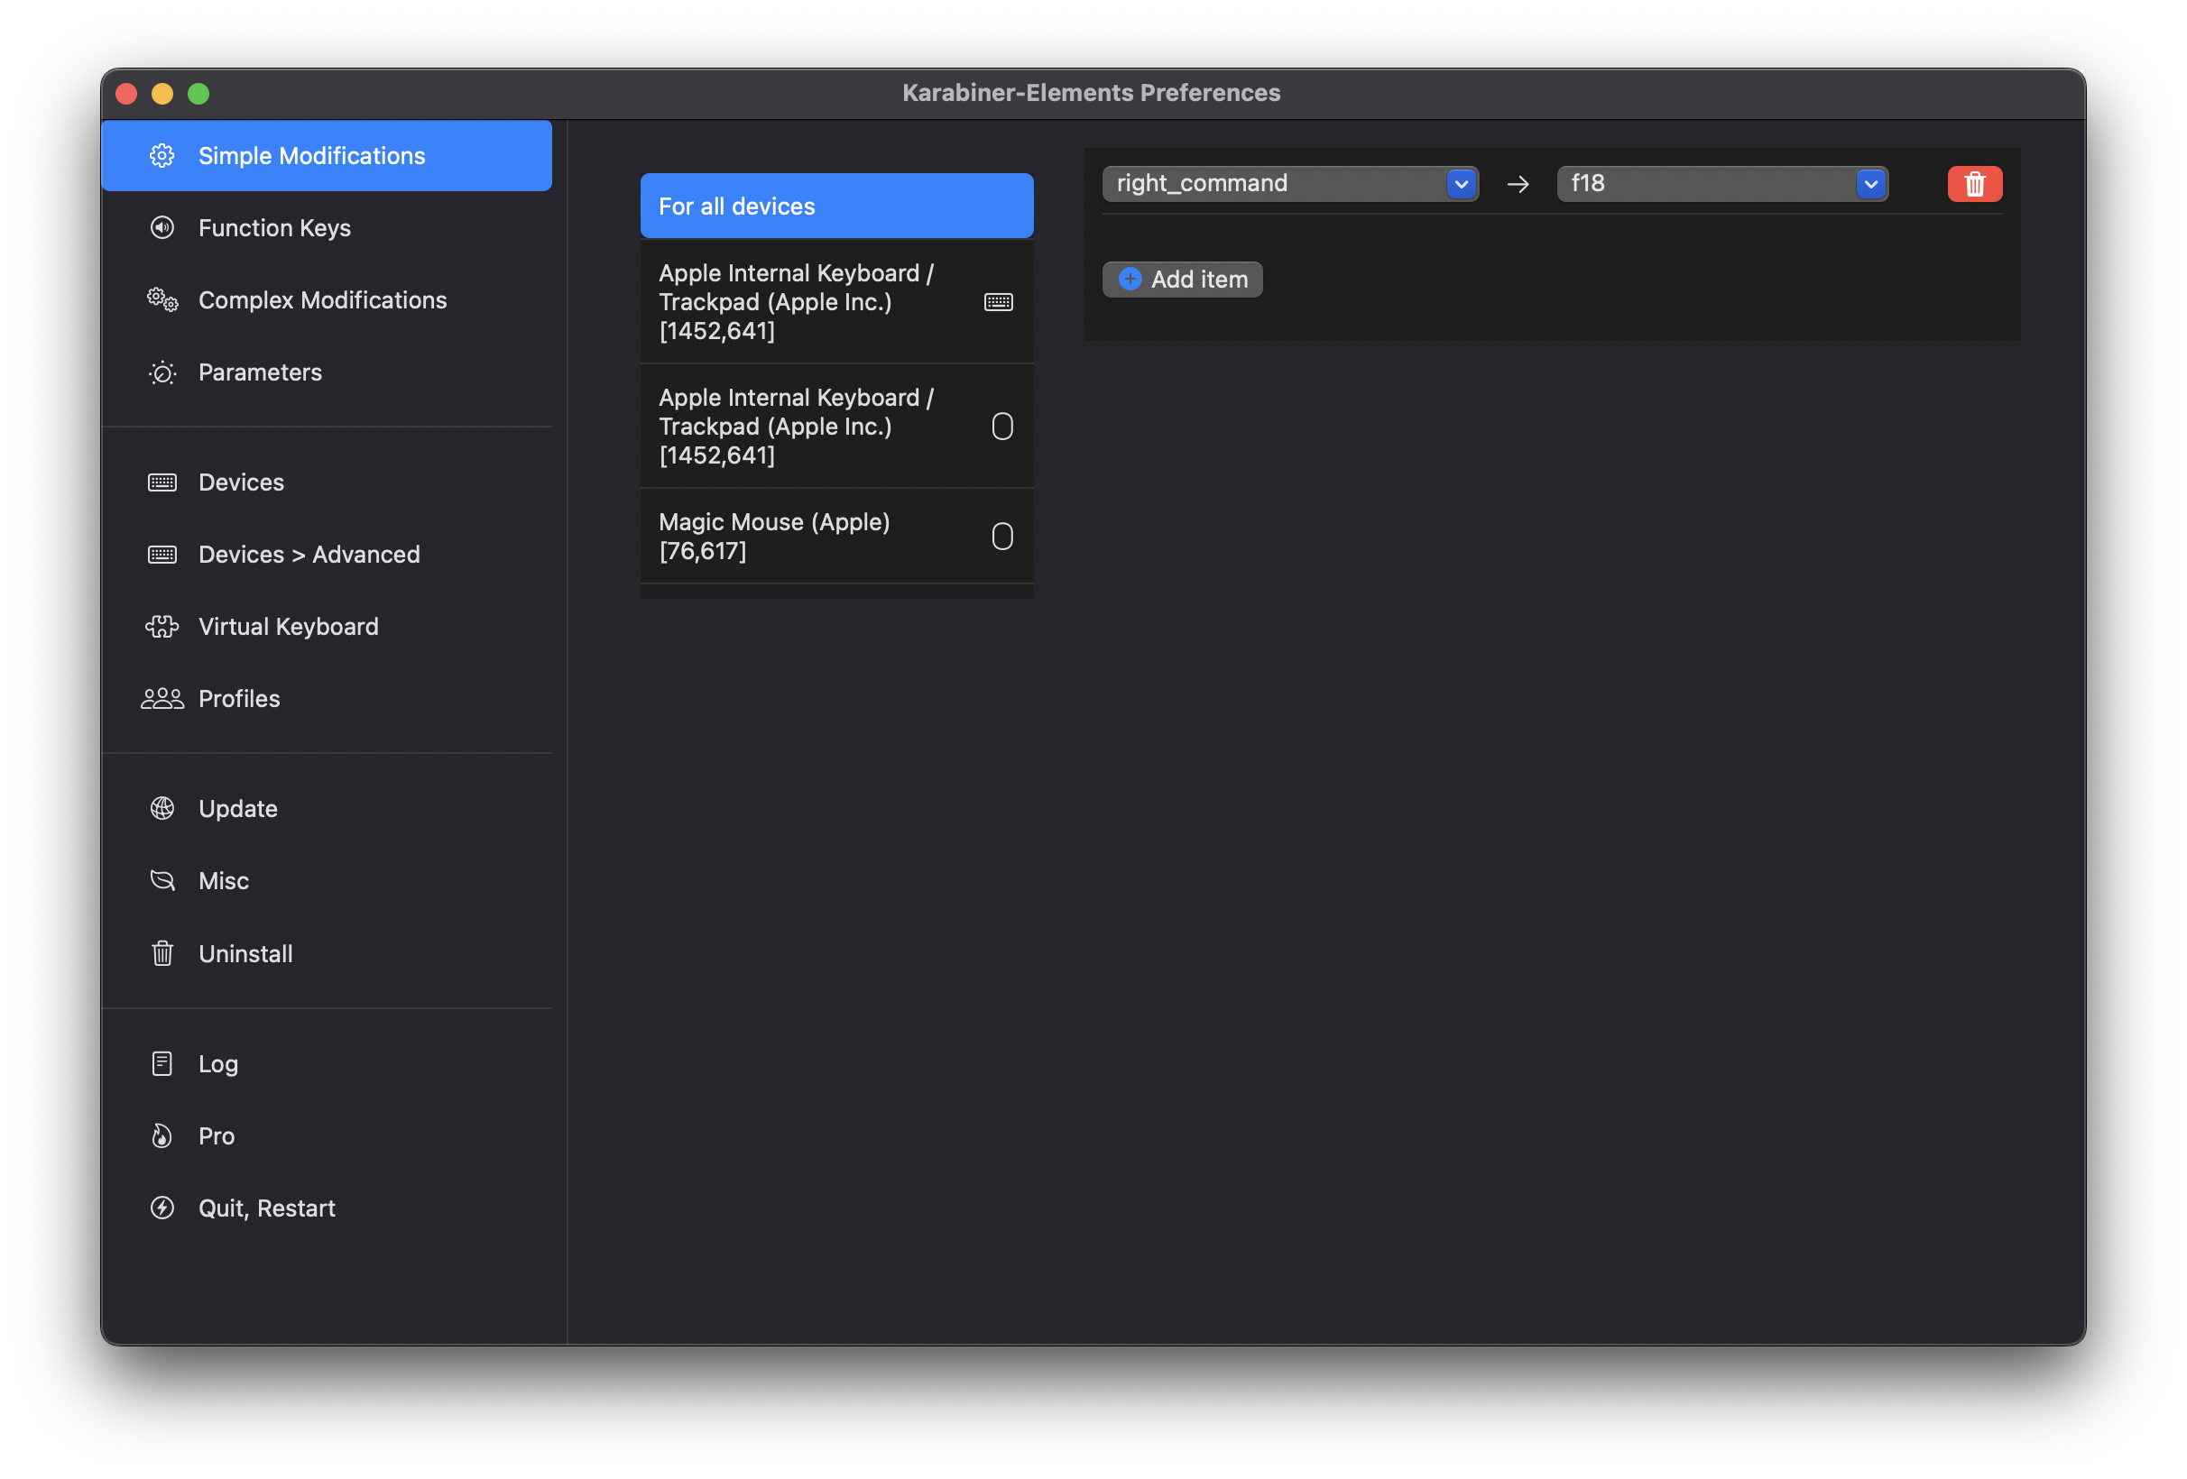Click the Quit, Restart bolt icon
This screenshot has height=1479, width=2187.
pos(161,1208)
